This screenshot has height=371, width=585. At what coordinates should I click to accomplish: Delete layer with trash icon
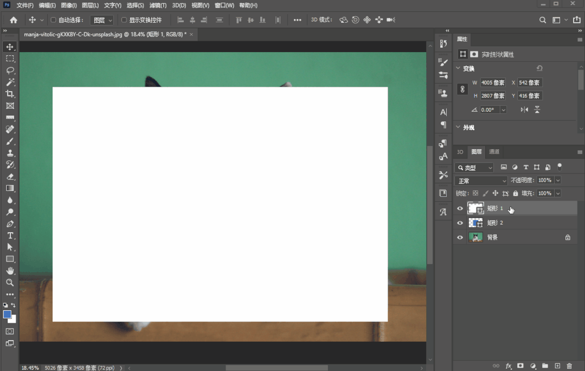tap(569, 366)
